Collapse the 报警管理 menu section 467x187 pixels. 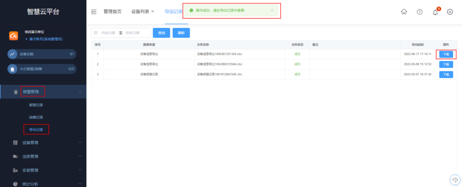click(80, 91)
